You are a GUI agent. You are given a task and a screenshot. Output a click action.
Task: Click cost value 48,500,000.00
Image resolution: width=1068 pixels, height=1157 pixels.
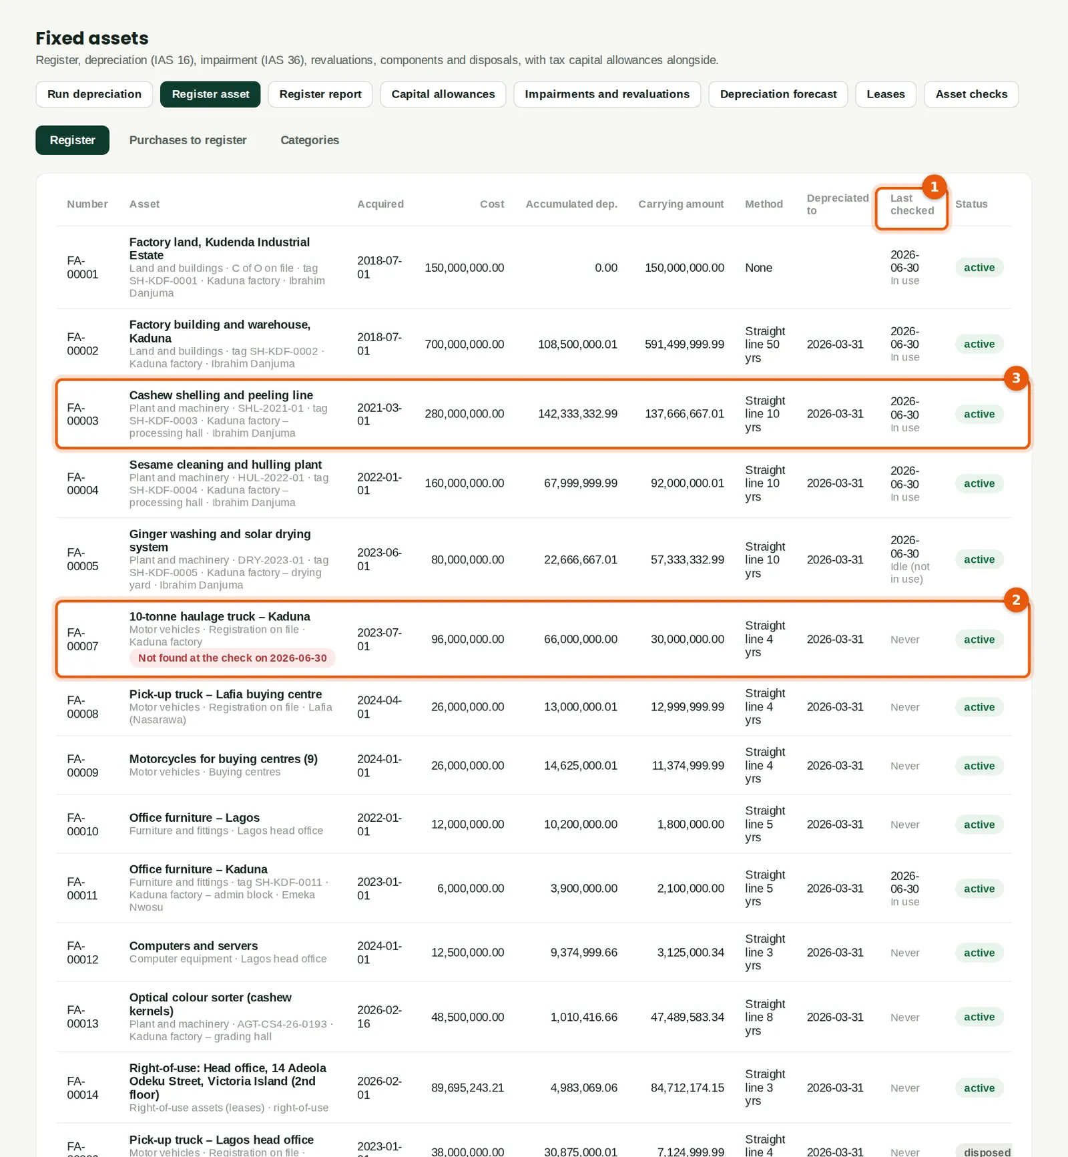pos(468,1017)
